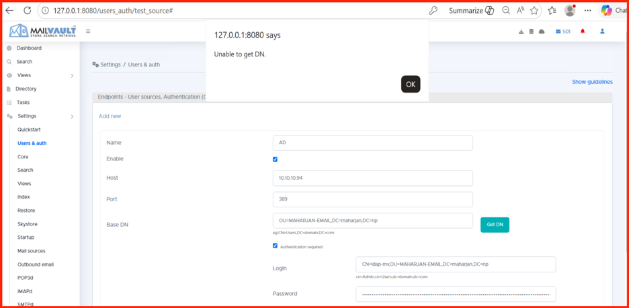Click the Login input field

(456, 264)
